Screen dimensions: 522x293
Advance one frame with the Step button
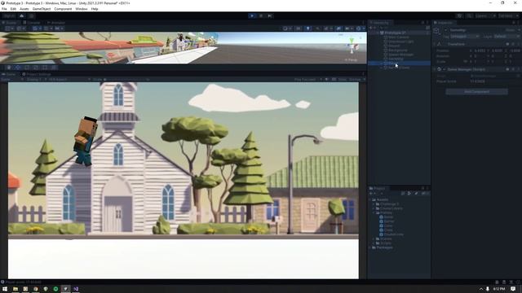pyautogui.click(x=270, y=15)
